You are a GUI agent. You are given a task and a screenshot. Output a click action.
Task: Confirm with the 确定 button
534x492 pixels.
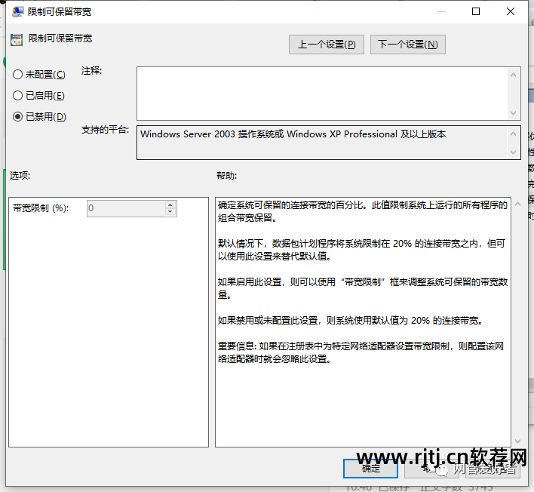pos(370,469)
